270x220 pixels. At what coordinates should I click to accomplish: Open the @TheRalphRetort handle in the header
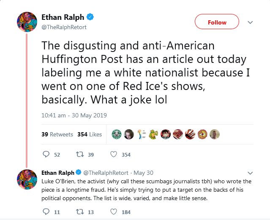click(64, 27)
